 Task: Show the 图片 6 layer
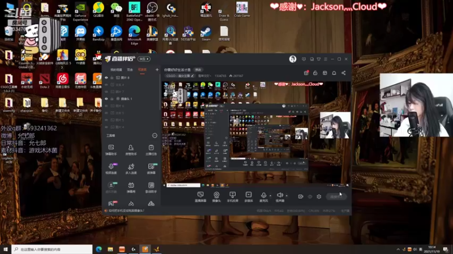click(106, 106)
